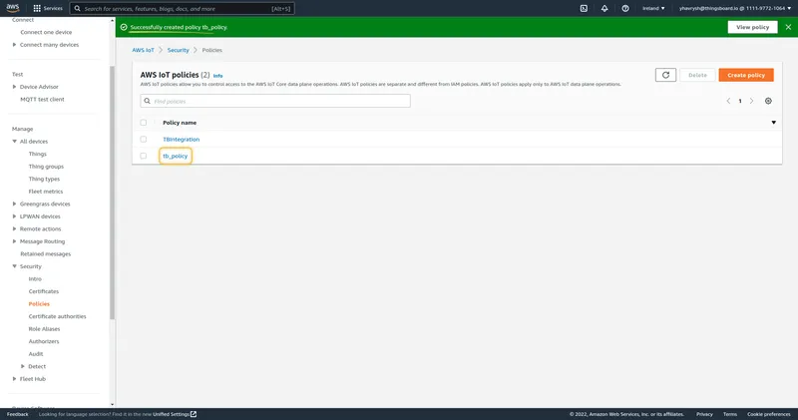
Task: Expand LPWAN devices
Action: pyautogui.click(x=14, y=216)
